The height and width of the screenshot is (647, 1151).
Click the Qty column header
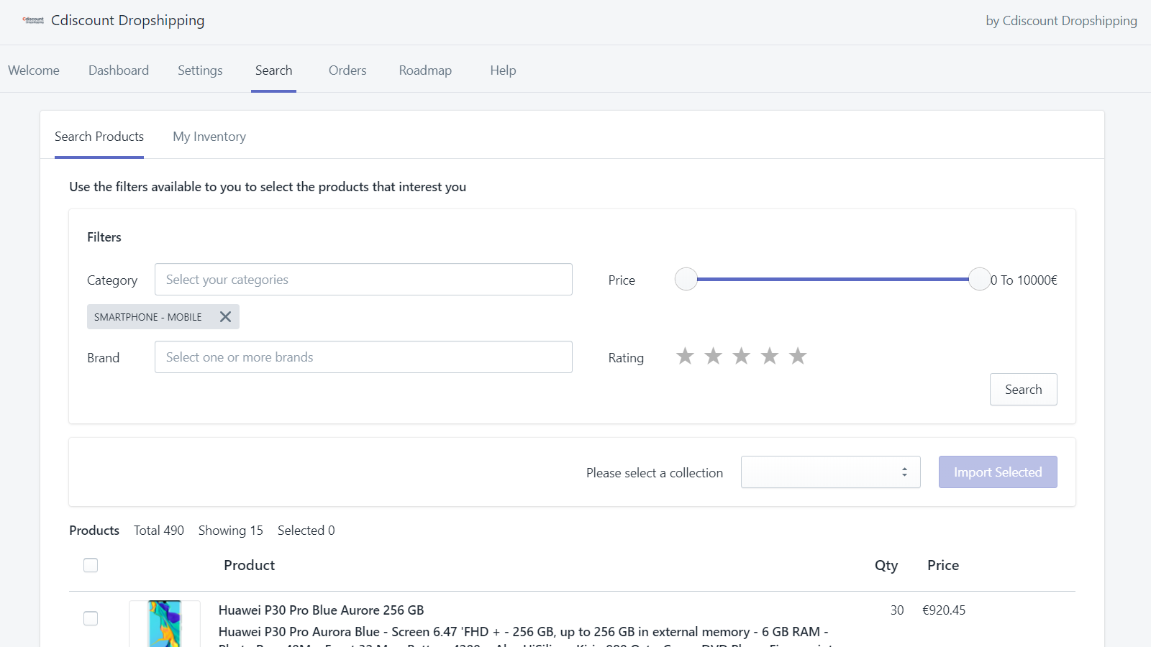pos(886,566)
